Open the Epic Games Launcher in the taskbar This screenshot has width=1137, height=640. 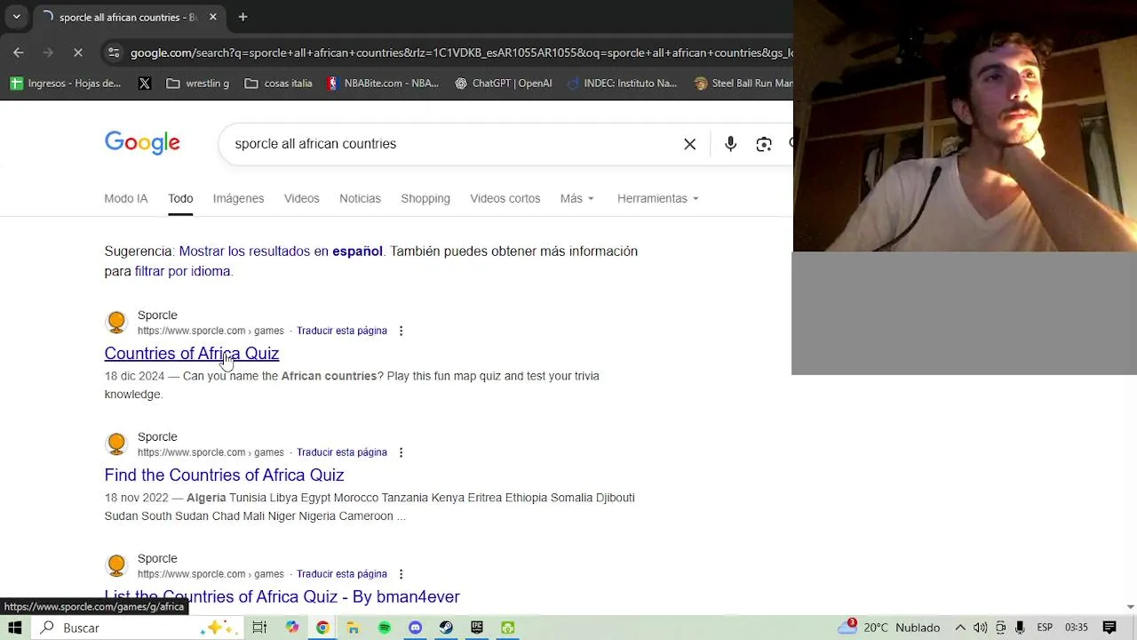477,628
